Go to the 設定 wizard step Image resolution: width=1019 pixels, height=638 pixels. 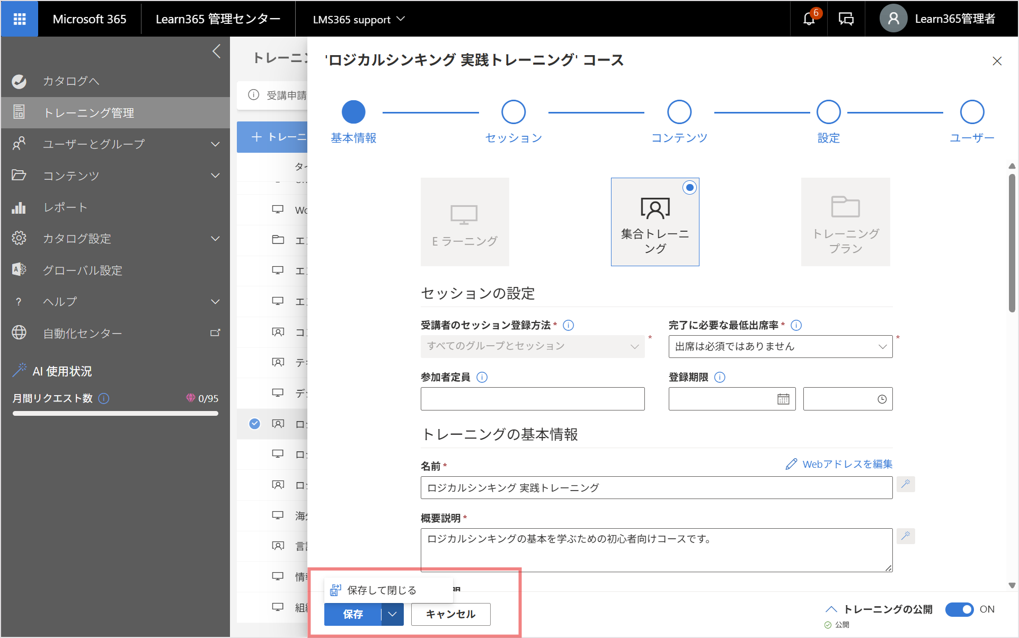pos(828,121)
